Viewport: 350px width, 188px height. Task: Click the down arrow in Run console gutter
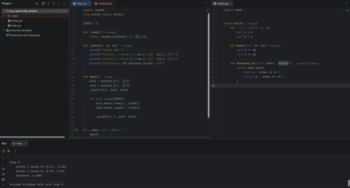[3, 164]
